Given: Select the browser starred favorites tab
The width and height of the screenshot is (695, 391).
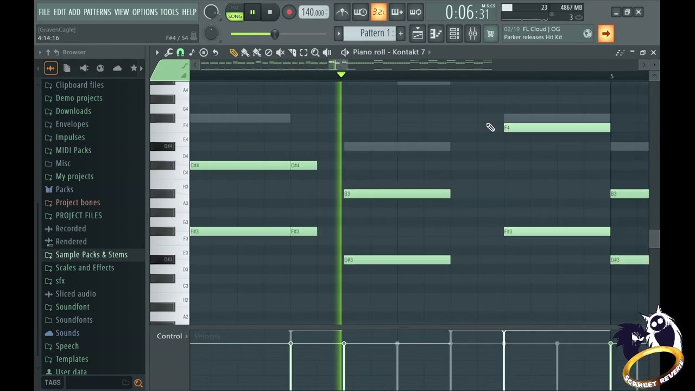Looking at the screenshot, I should point(134,68).
